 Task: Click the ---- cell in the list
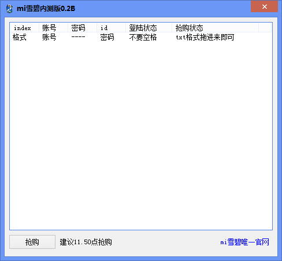click(x=78, y=37)
